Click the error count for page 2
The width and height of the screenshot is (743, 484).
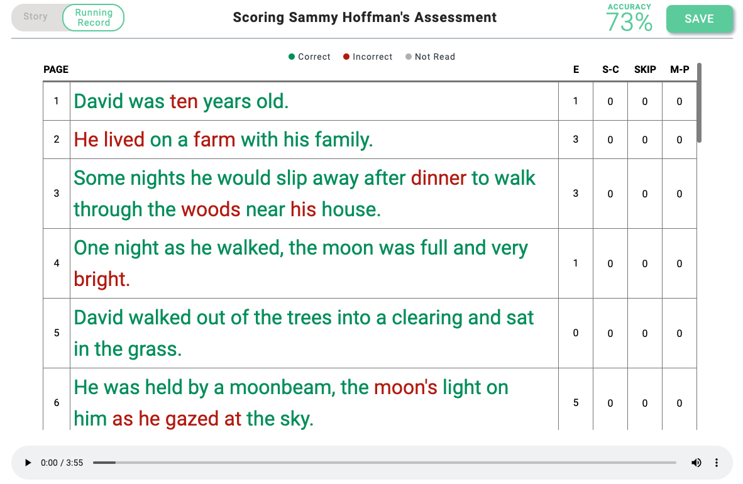575,140
